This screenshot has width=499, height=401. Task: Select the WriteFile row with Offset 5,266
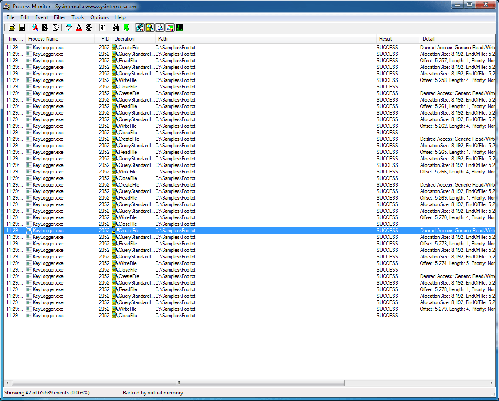(x=249, y=172)
